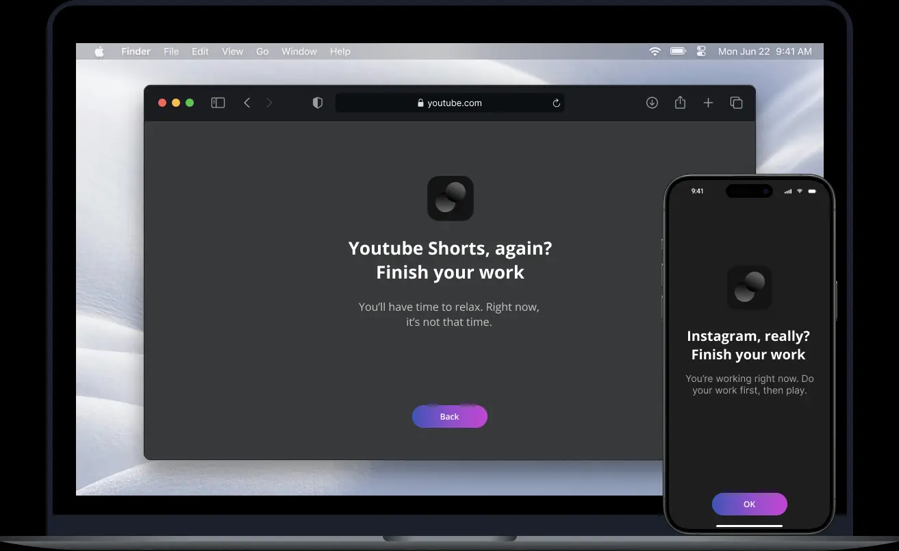899x551 pixels.
Task: Open the Window menu
Action: [299, 51]
